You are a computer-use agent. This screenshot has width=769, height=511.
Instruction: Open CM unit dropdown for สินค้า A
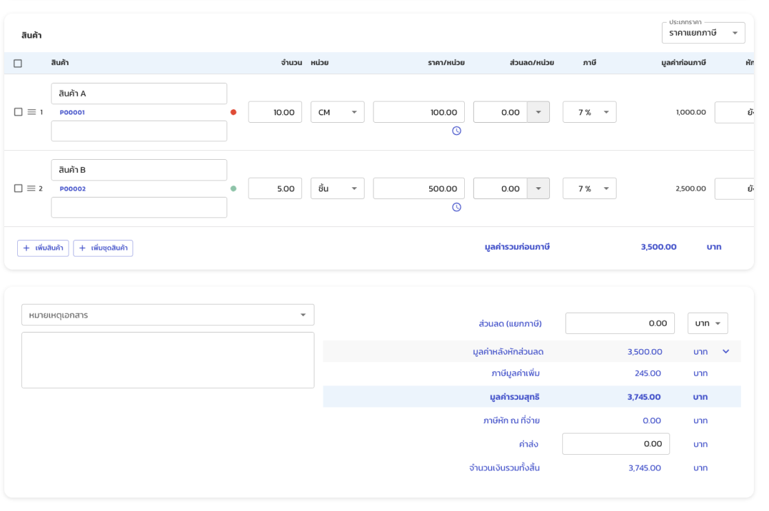(x=337, y=112)
